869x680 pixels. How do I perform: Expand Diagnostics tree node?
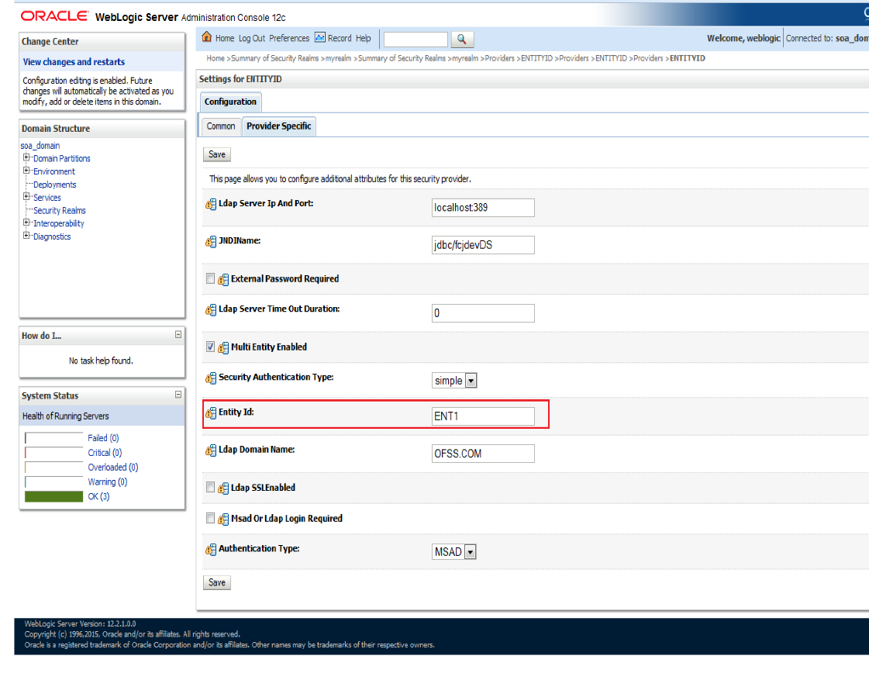[26, 236]
